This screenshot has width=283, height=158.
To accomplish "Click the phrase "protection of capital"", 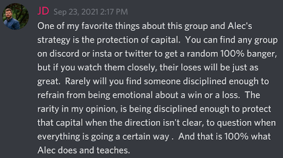I will pos(139,40).
